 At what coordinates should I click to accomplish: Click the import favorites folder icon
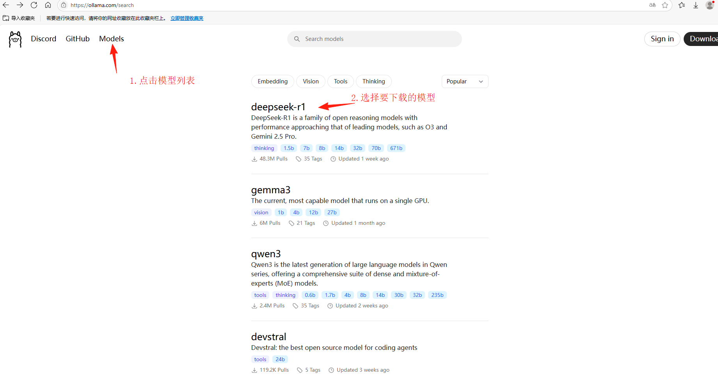pos(6,18)
